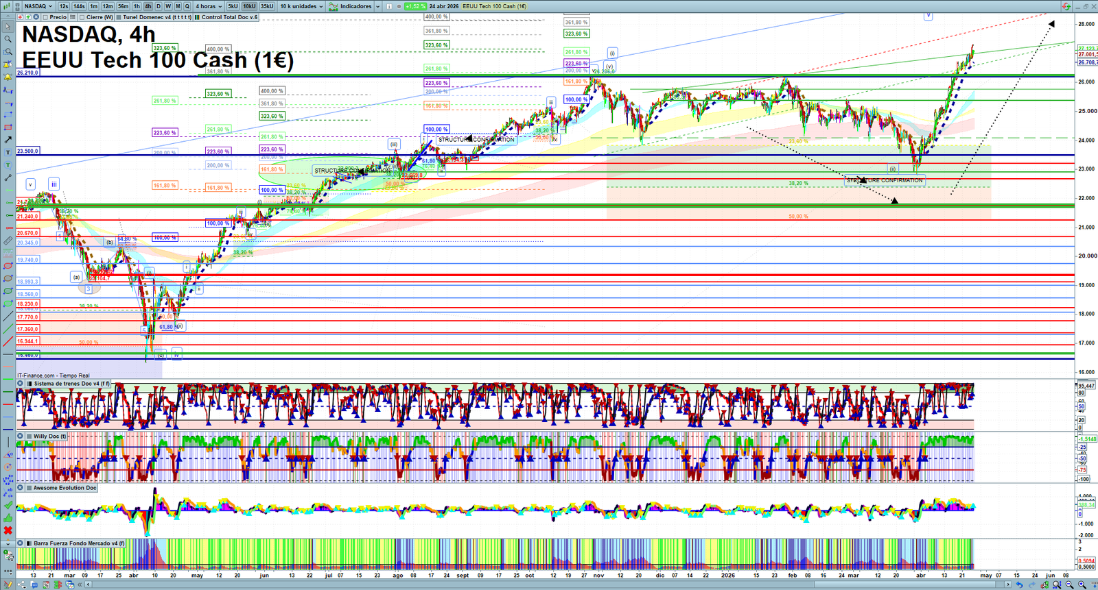Open the NASDAQ instrument dropdown
This screenshot has height=590, width=1098.
click(38, 6)
